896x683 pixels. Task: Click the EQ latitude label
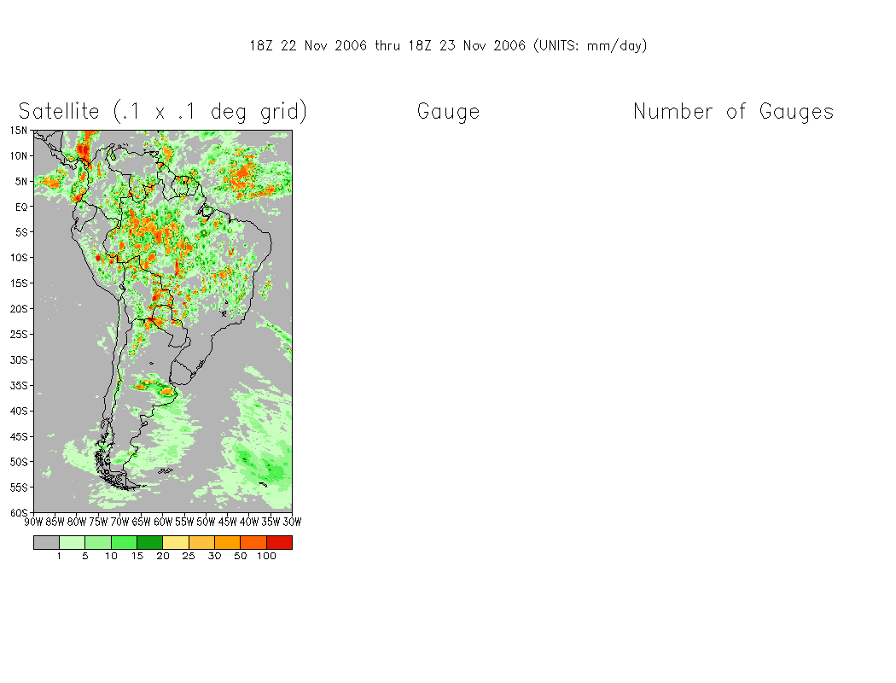[x=21, y=207]
